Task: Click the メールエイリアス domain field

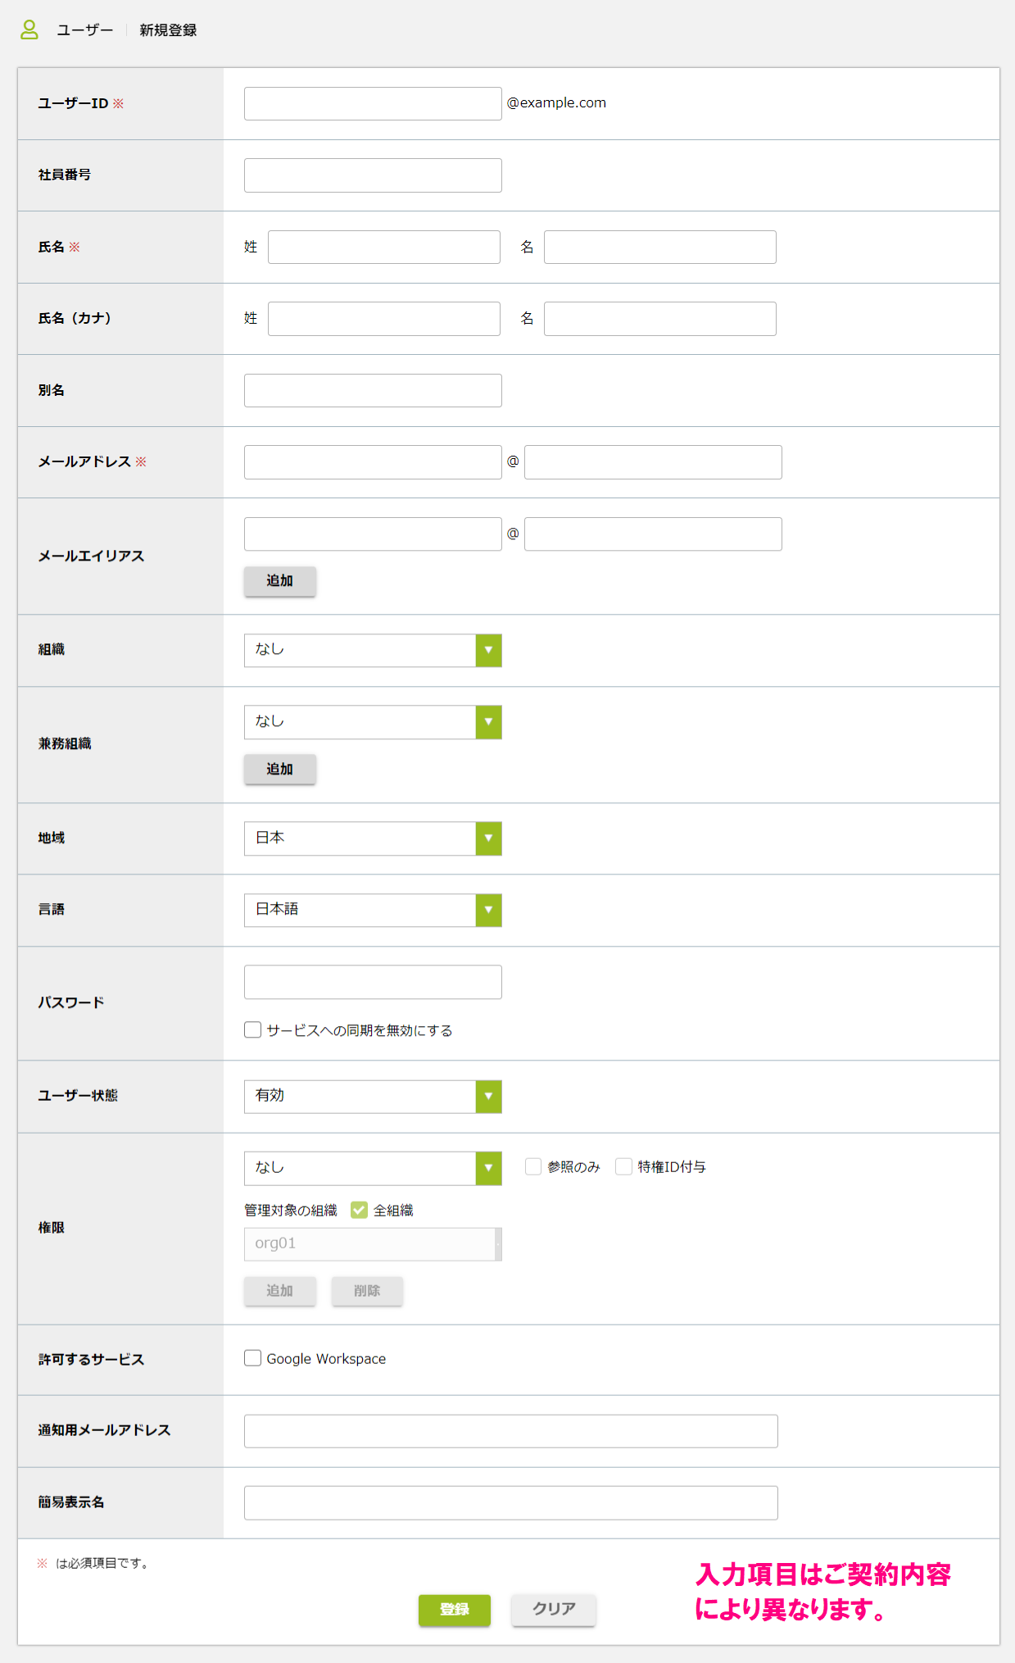Action: click(x=653, y=534)
